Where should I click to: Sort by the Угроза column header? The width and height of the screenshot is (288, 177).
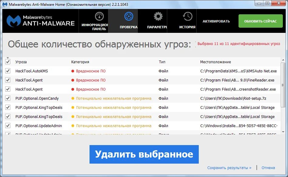pyautogui.click(x=21, y=62)
